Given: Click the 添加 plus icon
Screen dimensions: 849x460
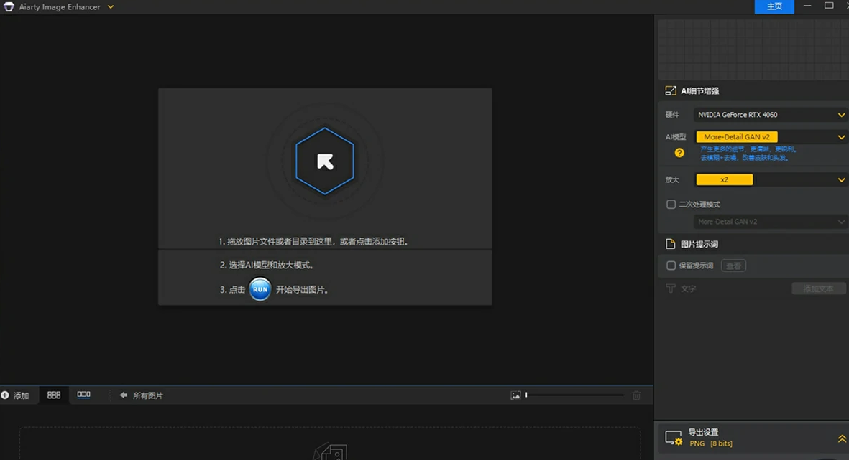Looking at the screenshot, I should tap(5, 395).
